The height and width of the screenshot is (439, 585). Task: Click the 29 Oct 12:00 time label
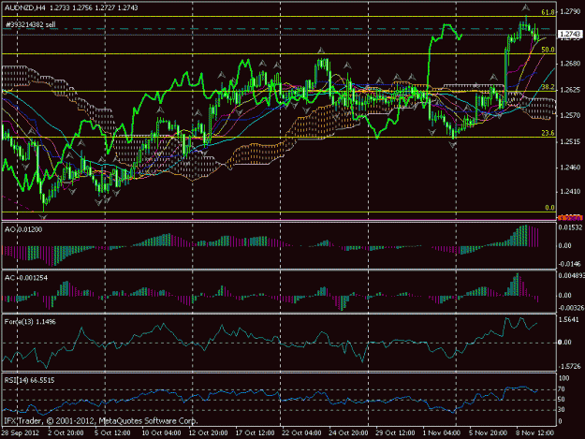click(x=395, y=432)
